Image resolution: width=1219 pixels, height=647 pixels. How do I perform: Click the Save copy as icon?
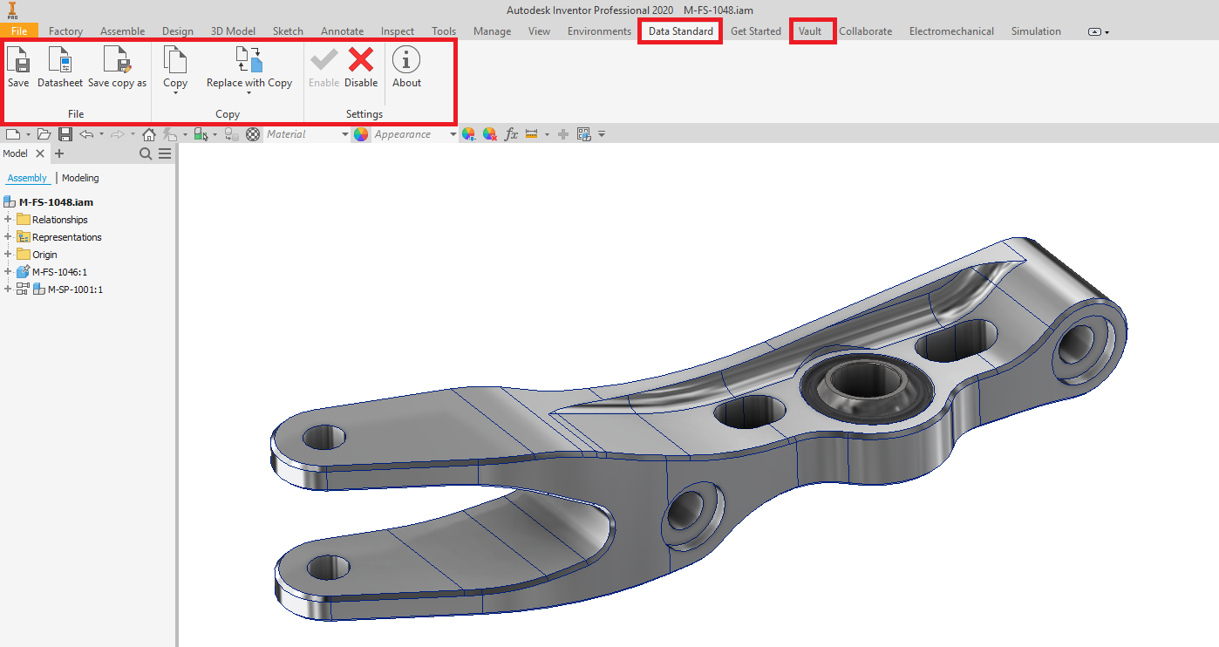pyautogui.click(x=117, y=59)
